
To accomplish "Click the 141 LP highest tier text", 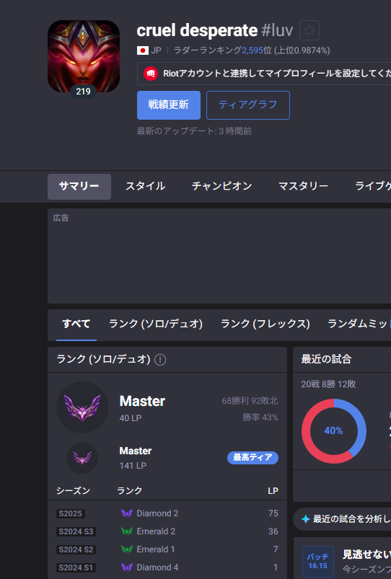I will pyautogui.click(x=133, y=466).
